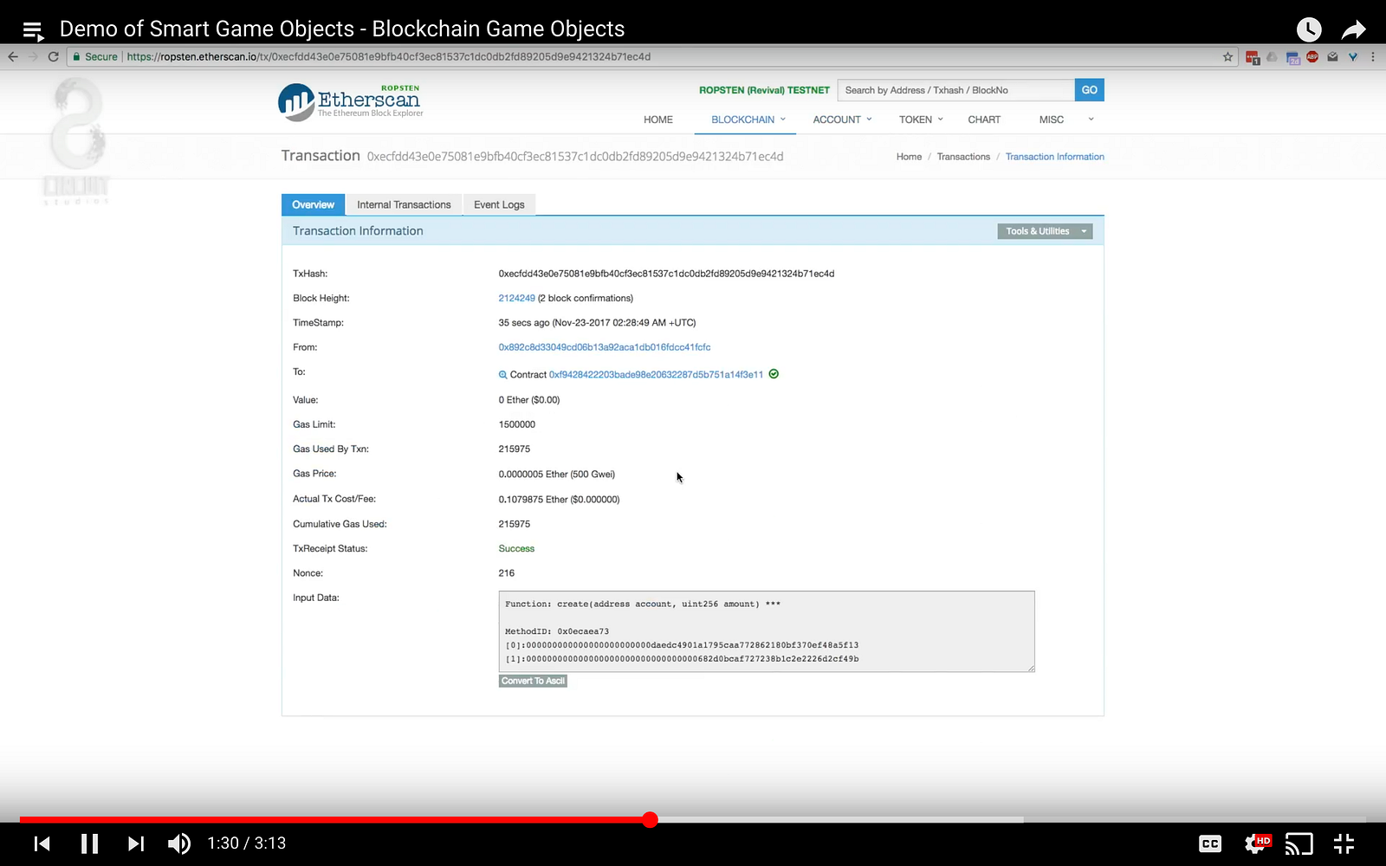Open the Chrome three-dot menu

(1373, 57)
